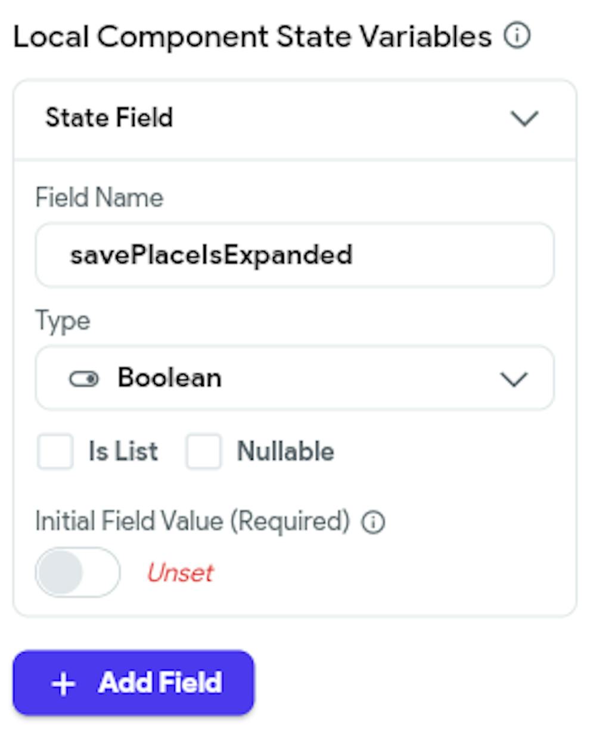Click the plus icon on Add Field
Image resolution: width=596 pixels, height=731 pixels.
[x=63, y=684]
